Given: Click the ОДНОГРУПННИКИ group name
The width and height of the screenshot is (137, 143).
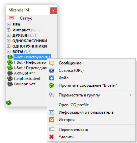Looking at the screenshot, I should [30, 46].
